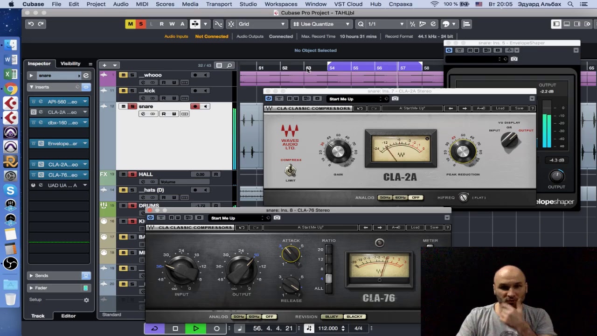Click the Iterative Quantize Q icon

(361, 24)
